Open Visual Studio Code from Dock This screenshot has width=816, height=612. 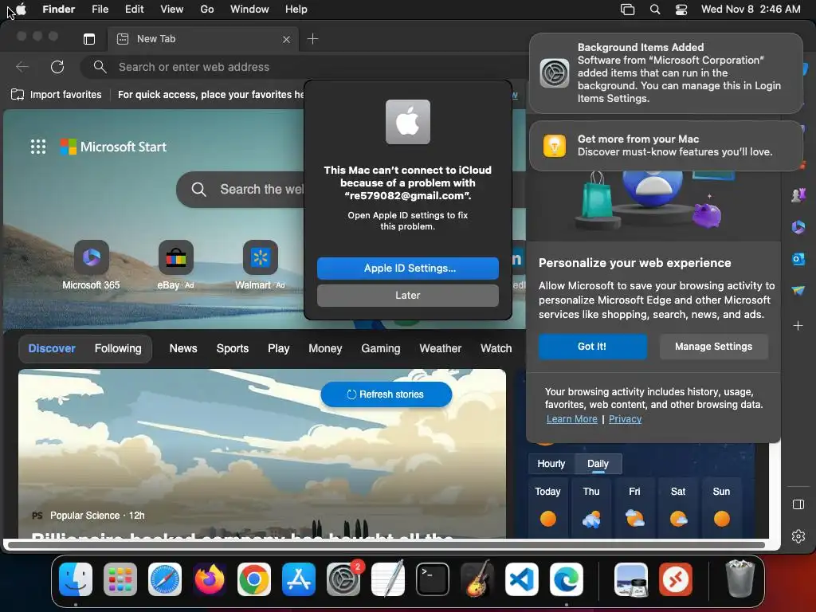point(522,579)
